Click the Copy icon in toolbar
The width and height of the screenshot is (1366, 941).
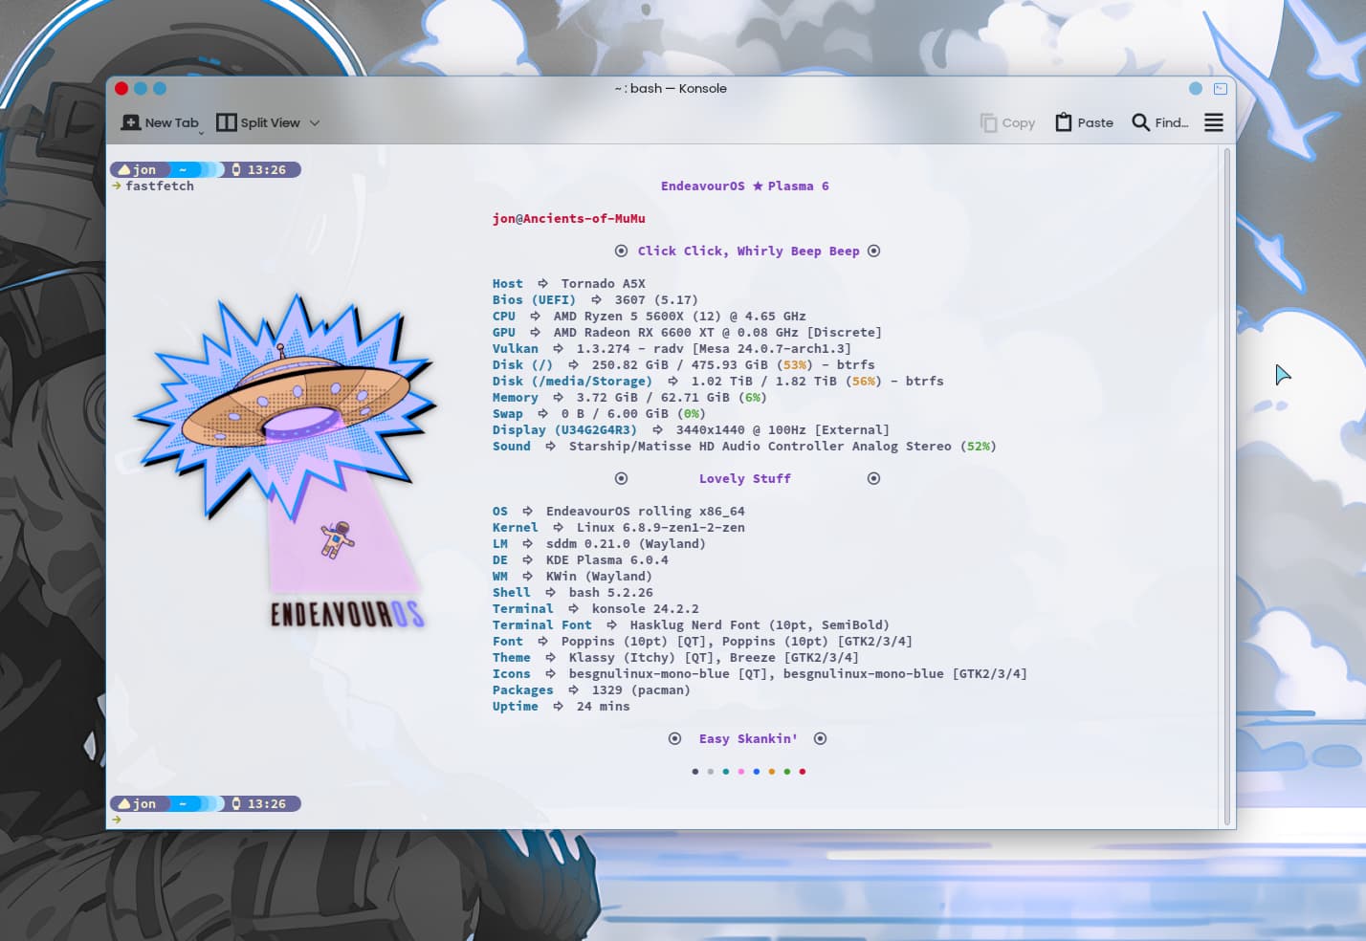click(x=988, y=122)
